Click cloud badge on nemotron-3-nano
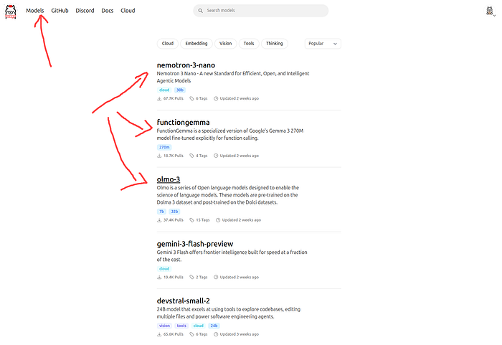The height and width of the screenshot is (345, 502). (x=164, y=90)
